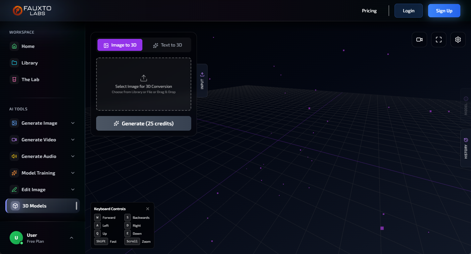The height and width of the screenshot is (254, 471).
Task: Open the camera view control icon
Action: 419,40
